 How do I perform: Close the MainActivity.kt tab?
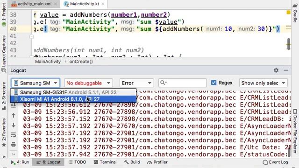103,4
